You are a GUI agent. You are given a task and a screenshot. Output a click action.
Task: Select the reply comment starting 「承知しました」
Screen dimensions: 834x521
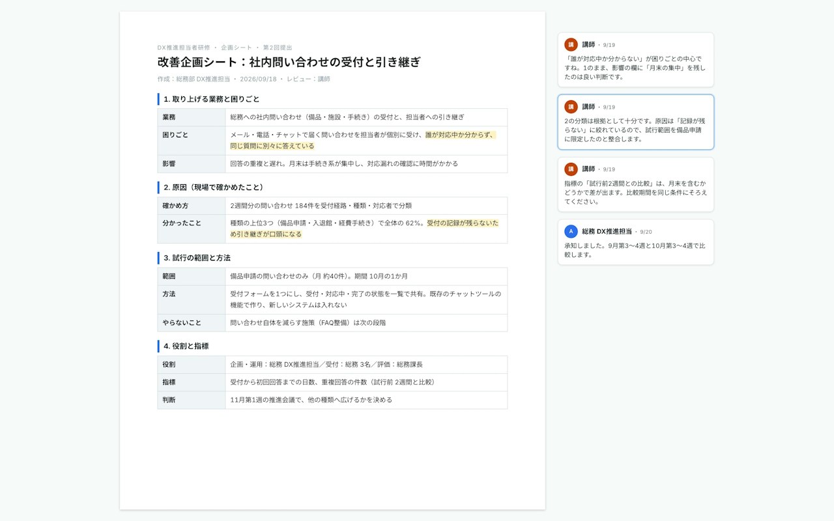(x=636, y=242)
